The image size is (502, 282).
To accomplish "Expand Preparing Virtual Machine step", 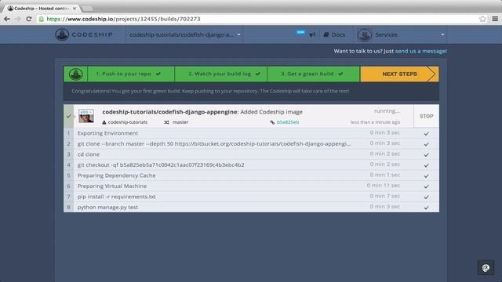I will coord(251,186).
